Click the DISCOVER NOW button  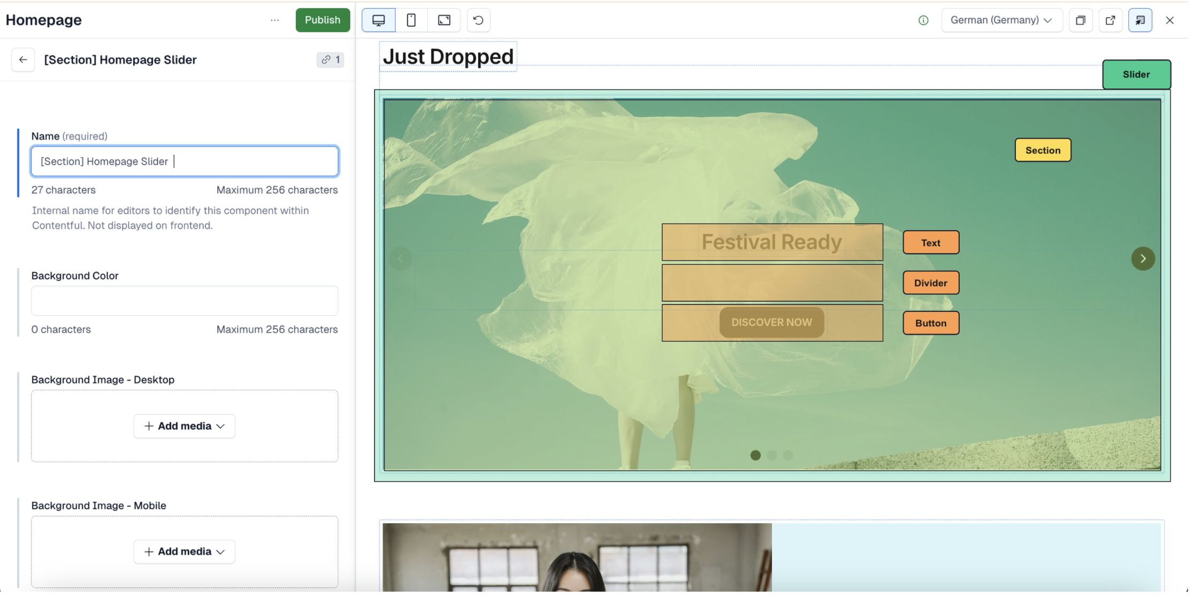[771, 323]
